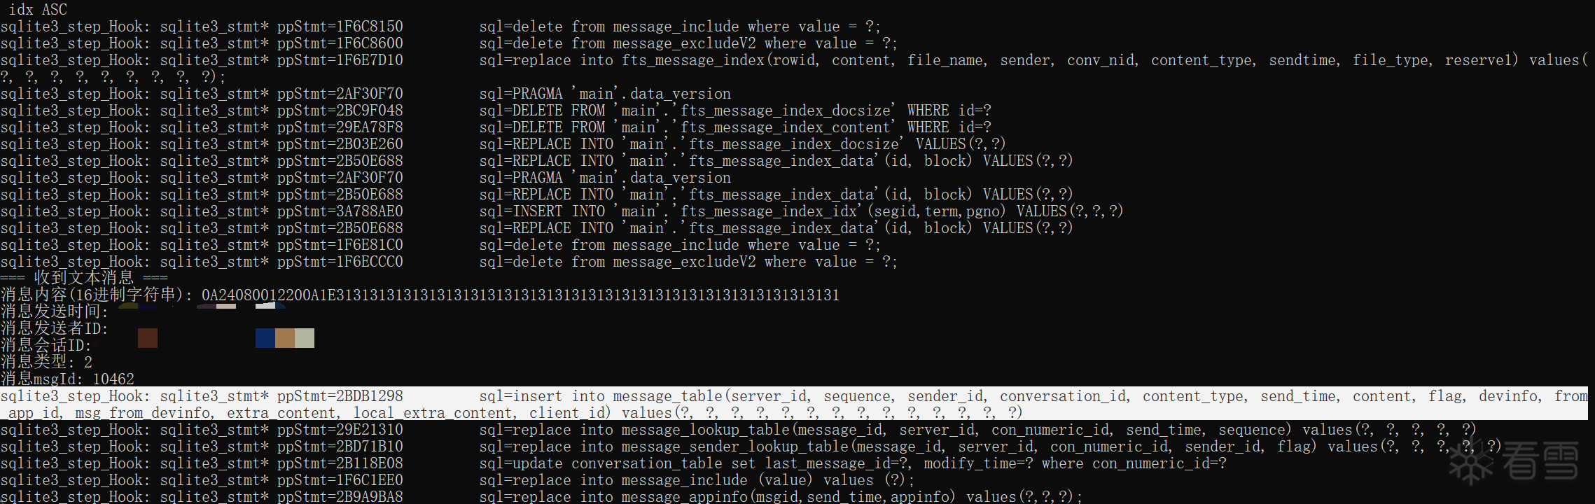
Task: Click the 消息msgId: 10462 line
Action: tap(67, 379)
